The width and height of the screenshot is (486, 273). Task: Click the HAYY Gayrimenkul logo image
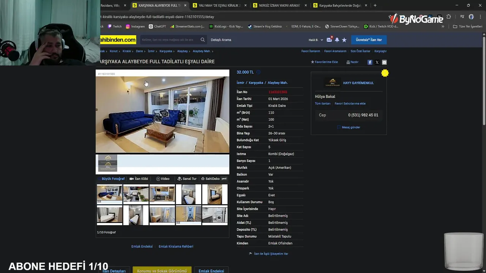[x=333, y=83]
